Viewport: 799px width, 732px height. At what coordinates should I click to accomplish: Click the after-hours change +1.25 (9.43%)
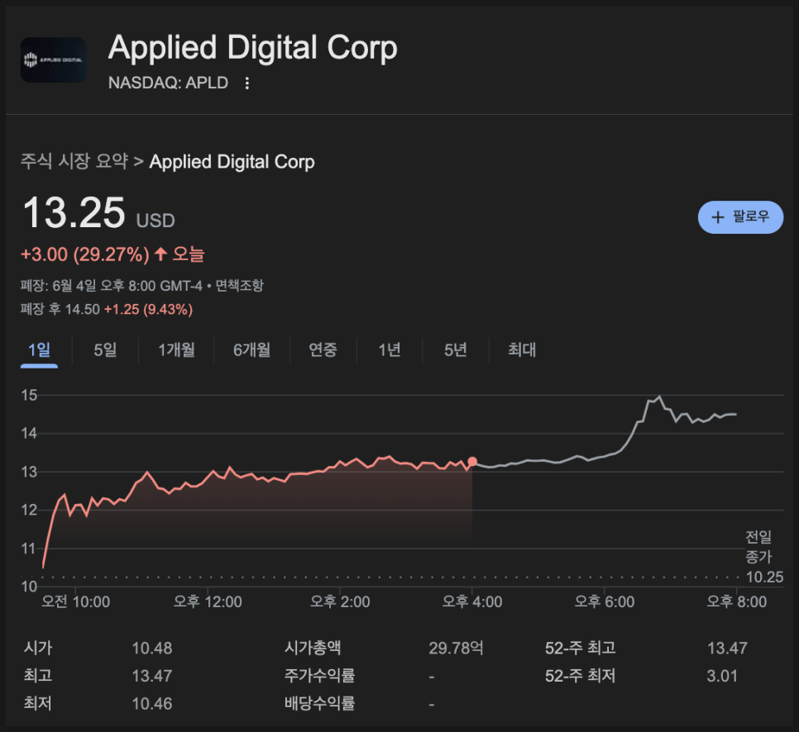148,310
